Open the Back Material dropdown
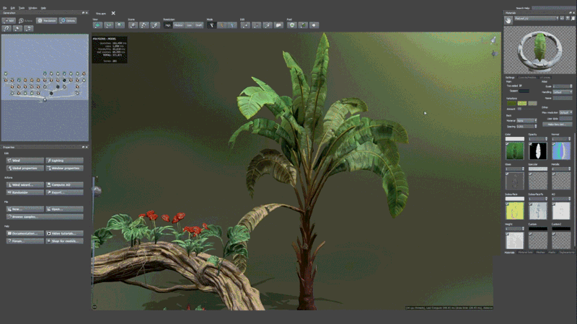This screenshot has height=324, width=577. point(527,120)
